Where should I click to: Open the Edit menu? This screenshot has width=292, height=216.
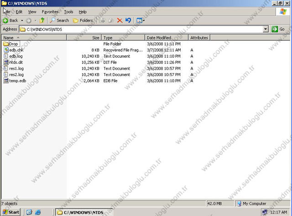click(x=19, y=12)
